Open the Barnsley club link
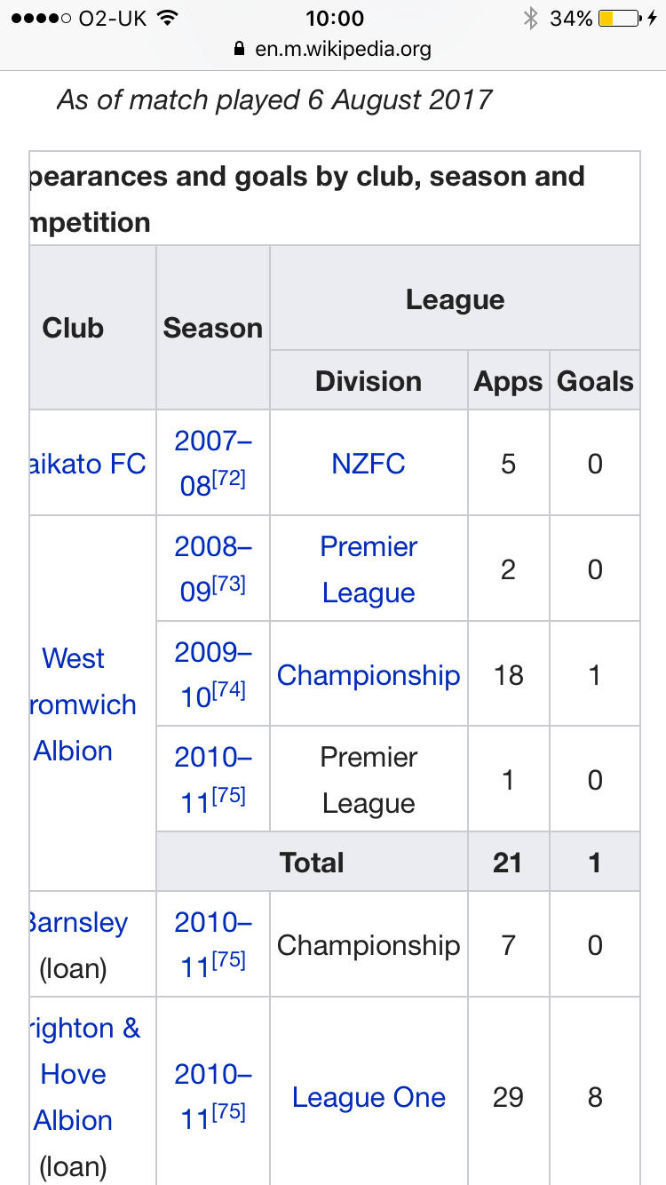This screenshot has width=666, height=1185. 79,922
